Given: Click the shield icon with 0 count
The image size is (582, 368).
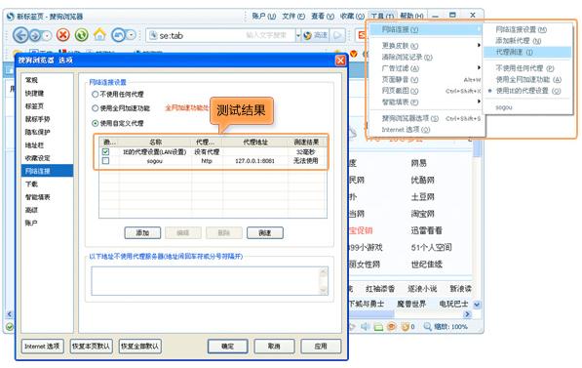Looking at the screenshot, I should [406, 327].
